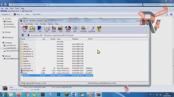Click the volume icon in system tray
This screenshot has height=97, width=174.
point(157,95)
